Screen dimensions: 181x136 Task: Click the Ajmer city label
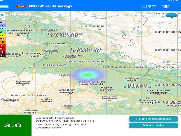[46, 101]
